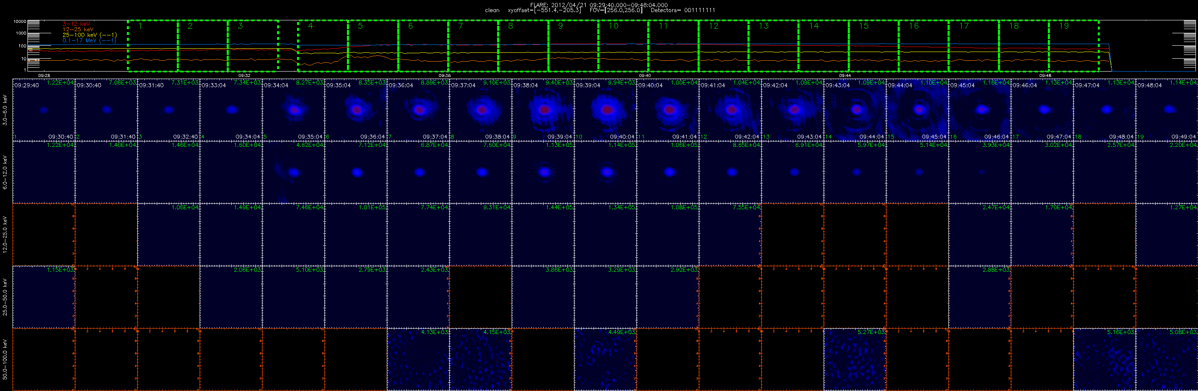Open the 25-50 keV image with peak 5.10E+03
The image size is (1198, 391).
(x=293, y=297)
